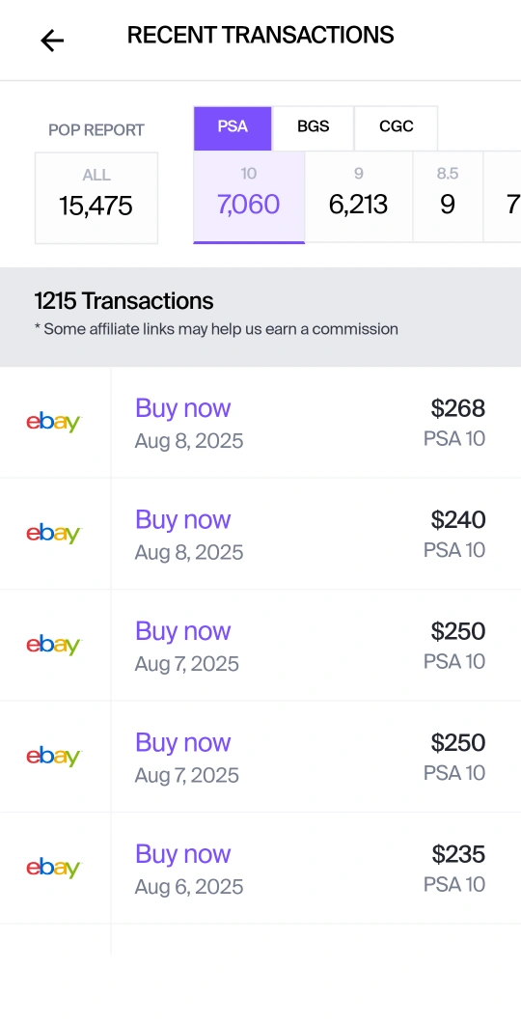Viewport: 521px width, 1024px height.
Task: Tap the eBay logo on the second Aug 7 row
Action: point(53,757)
